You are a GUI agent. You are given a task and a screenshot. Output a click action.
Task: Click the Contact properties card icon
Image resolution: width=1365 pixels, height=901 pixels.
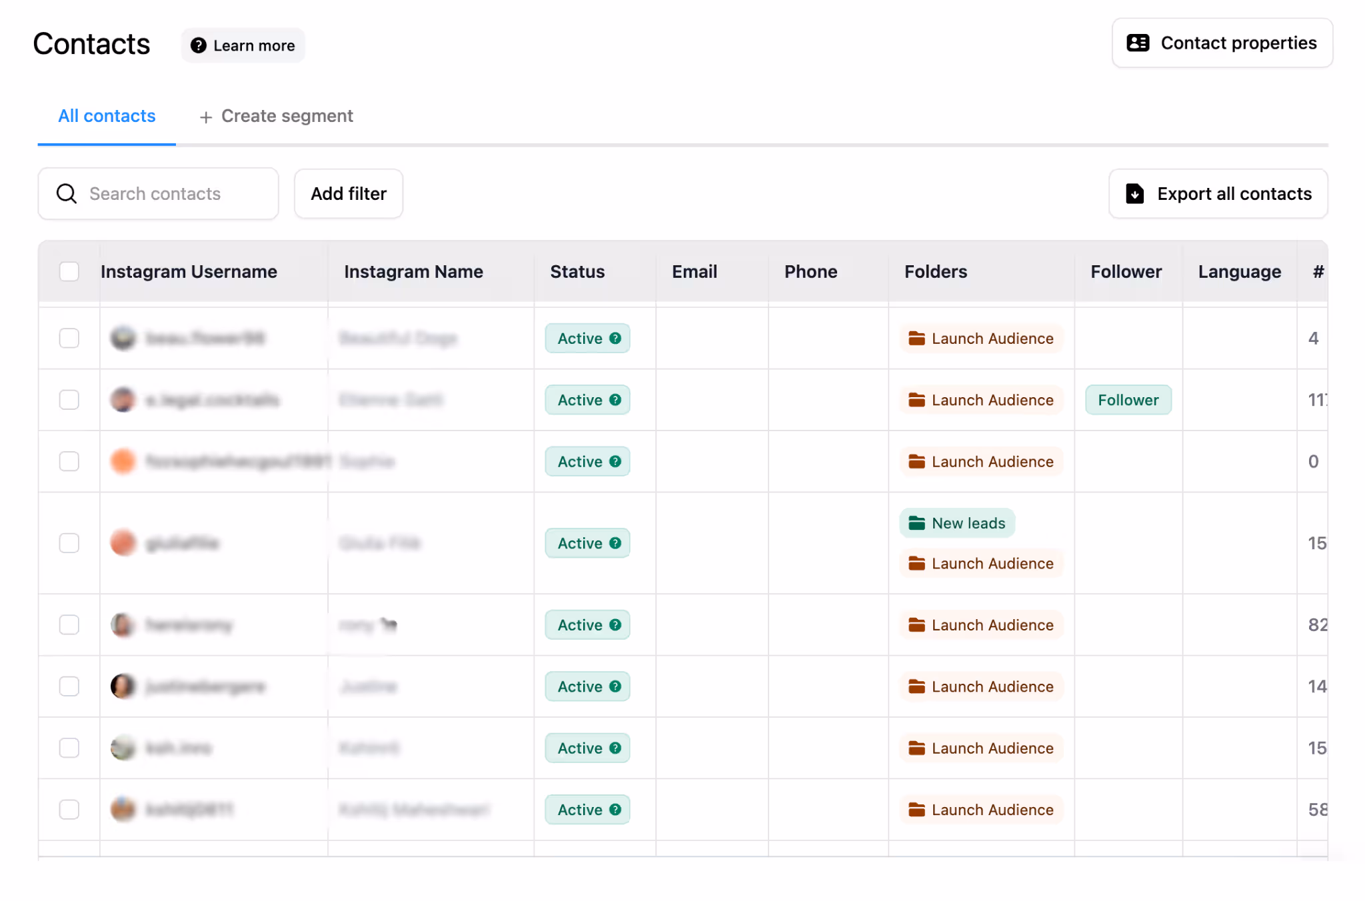(x=1138, y=43)
